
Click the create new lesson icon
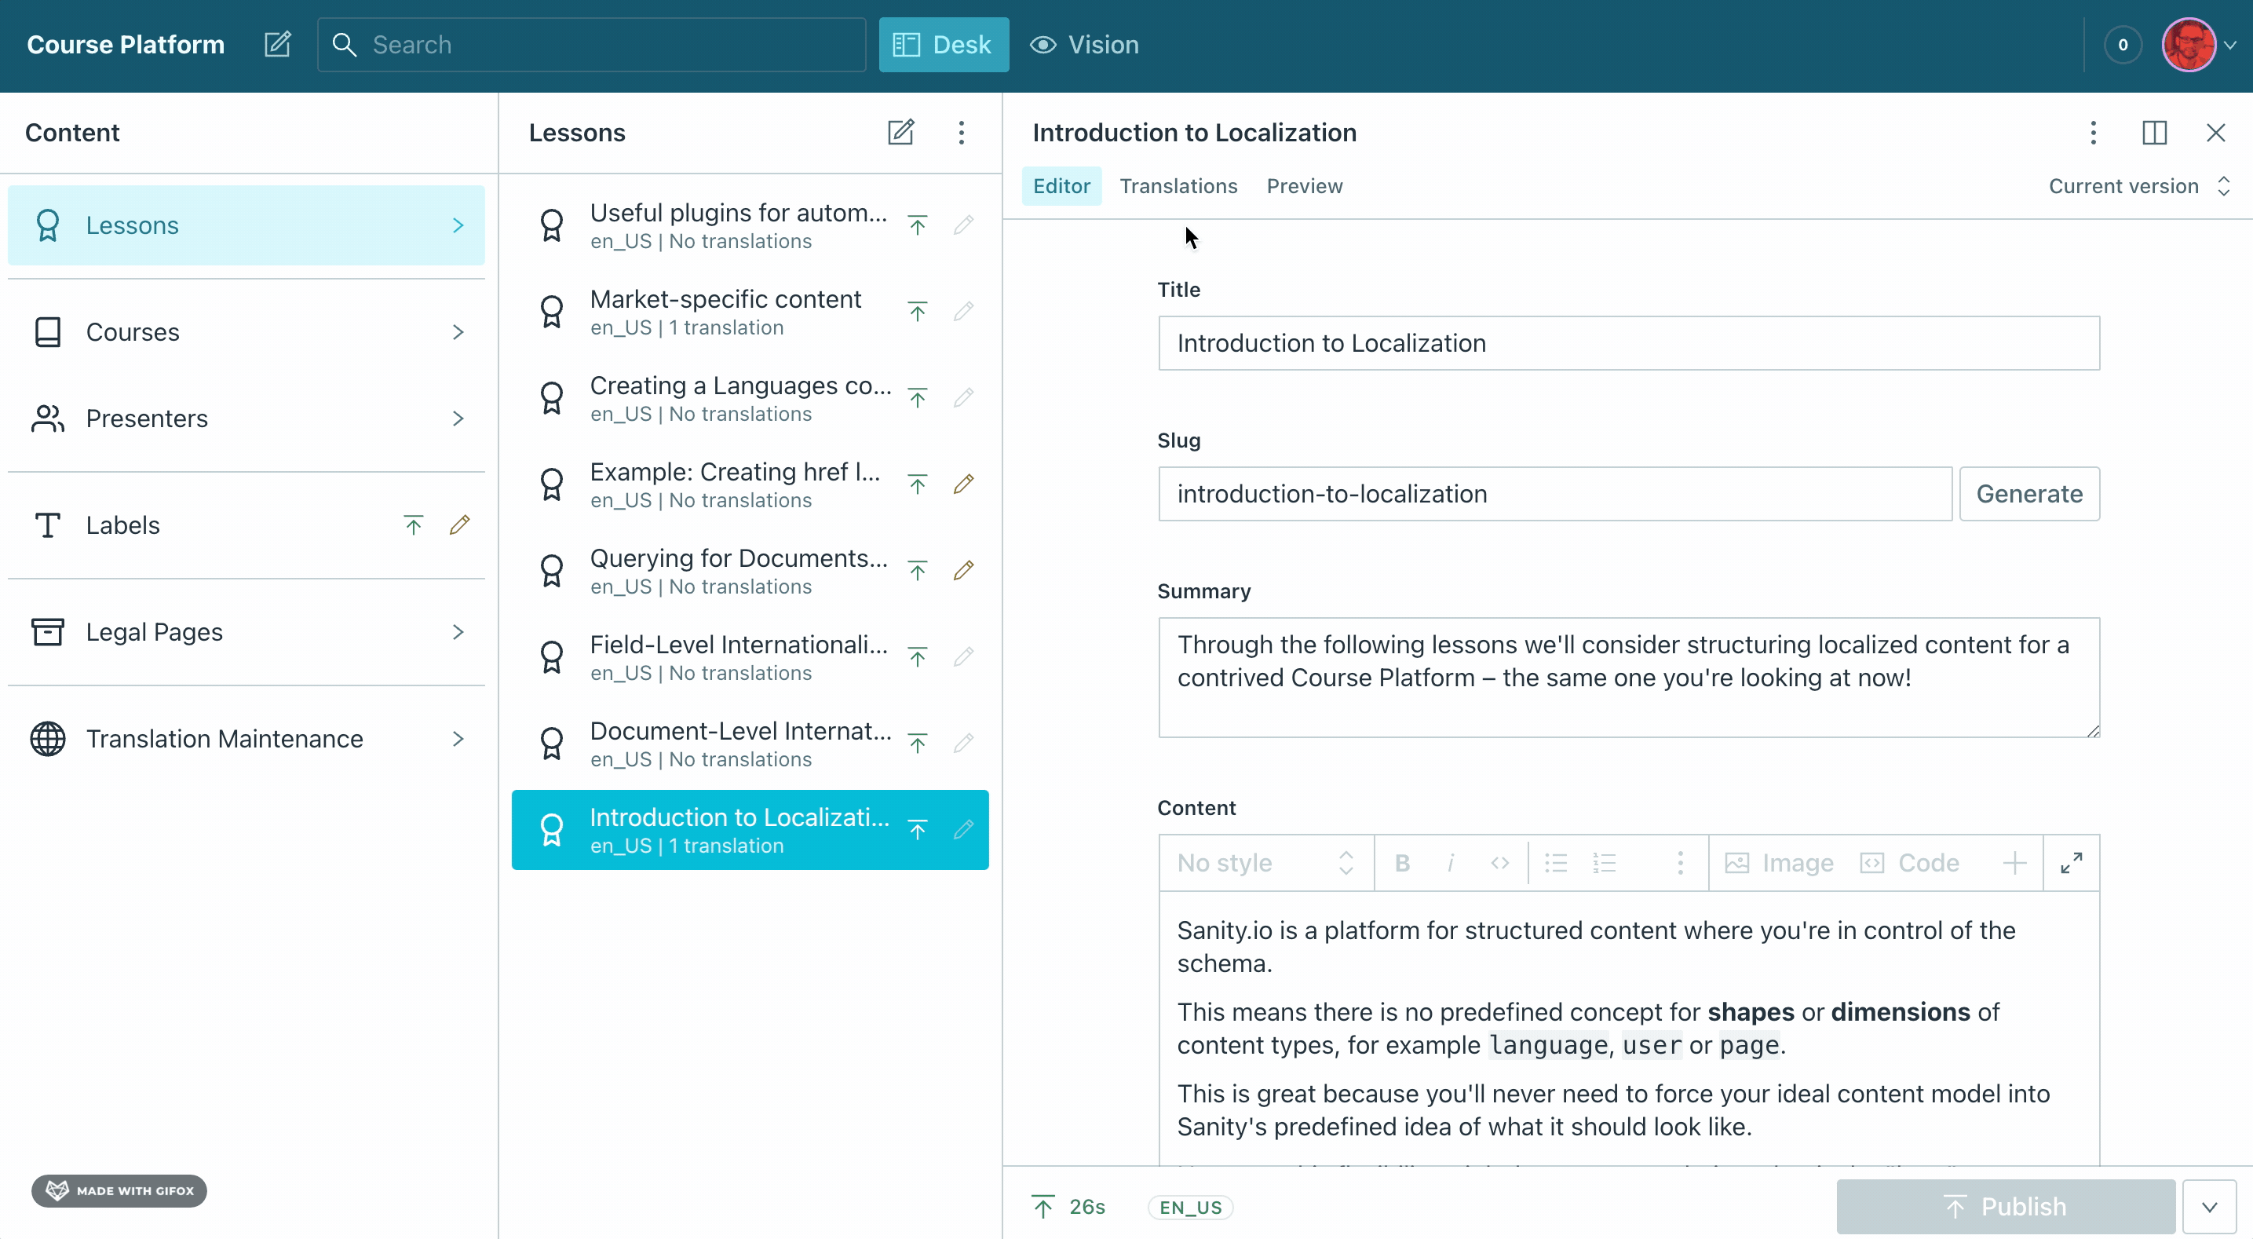tap(901, 132)
